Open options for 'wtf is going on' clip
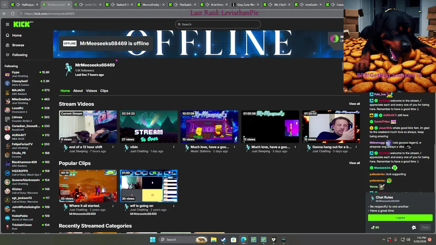This screenshot has height=245, width=436. 174,206
